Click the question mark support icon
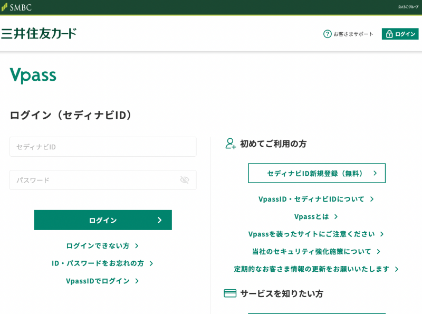422x314 pixels. [327, 34]
